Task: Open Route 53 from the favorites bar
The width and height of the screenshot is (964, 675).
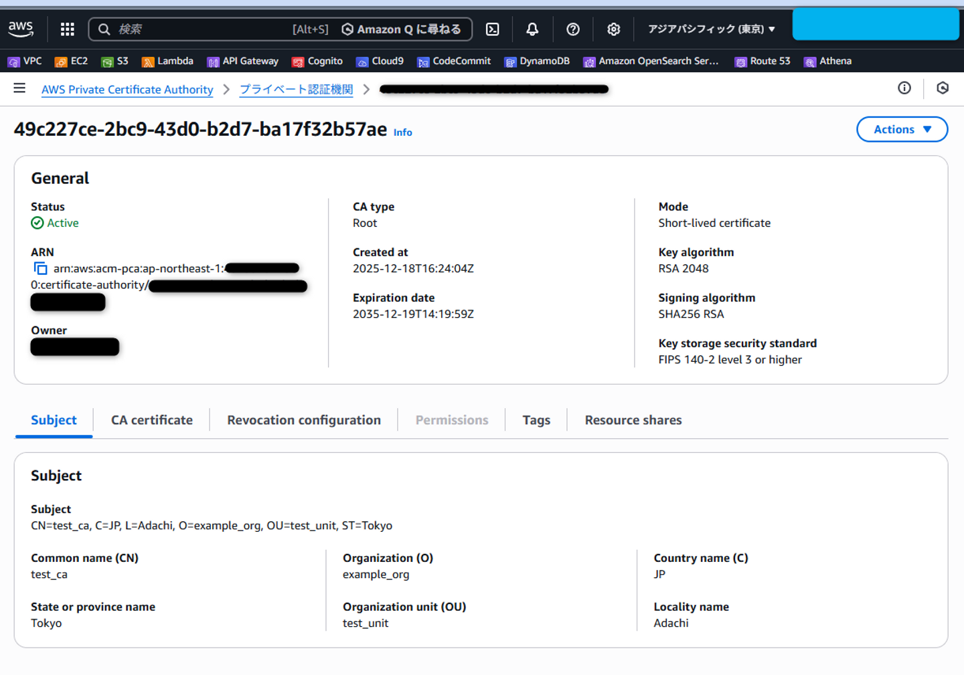Action: pos(762,61)
